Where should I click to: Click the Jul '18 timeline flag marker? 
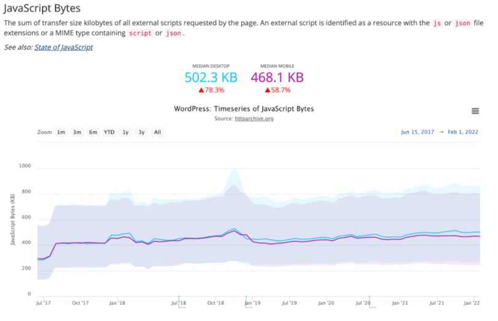click(x=181, y=302)
